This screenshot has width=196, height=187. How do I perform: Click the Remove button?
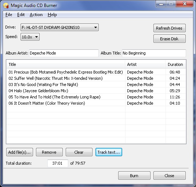point(49,152)
